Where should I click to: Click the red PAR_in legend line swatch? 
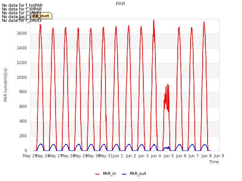pos(98,174)
